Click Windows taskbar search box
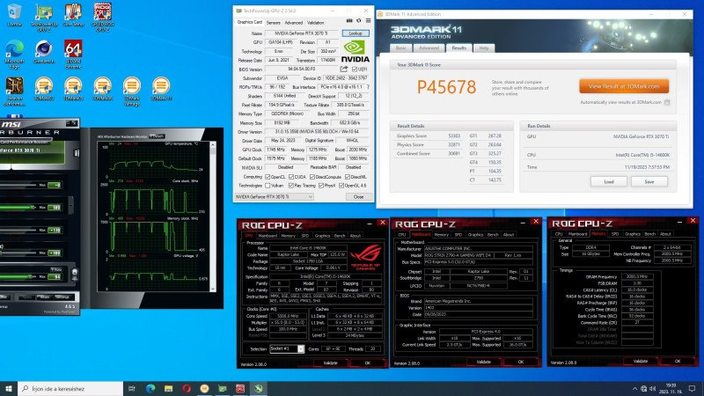The width and height of the screenshot is (704, 396). [70, 388]
